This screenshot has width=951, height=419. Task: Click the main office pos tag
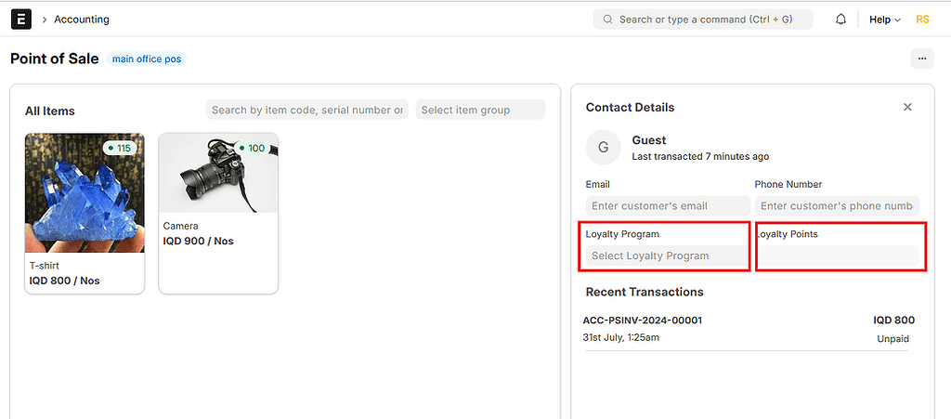pyautogui.click(x=147, y=59)
